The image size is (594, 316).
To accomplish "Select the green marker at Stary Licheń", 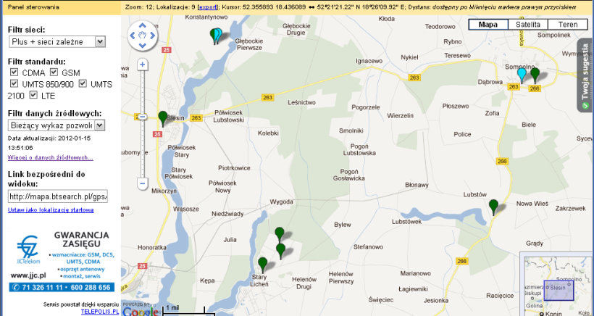I will coord(262,265).
